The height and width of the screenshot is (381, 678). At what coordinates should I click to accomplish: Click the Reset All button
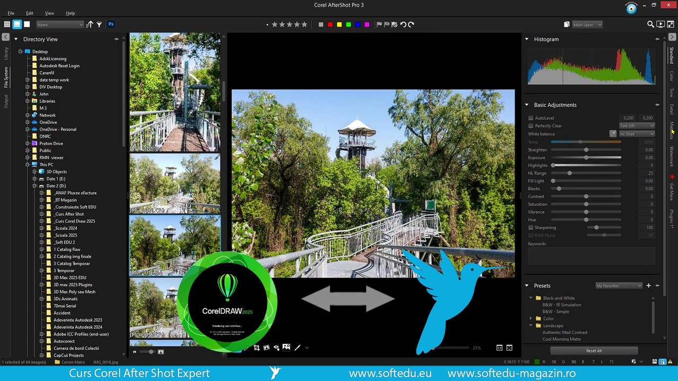click(x=594, y=351)
